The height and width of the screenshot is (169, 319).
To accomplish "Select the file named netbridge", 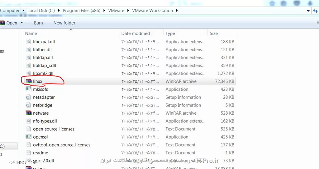I will click(x=42, y=105).
